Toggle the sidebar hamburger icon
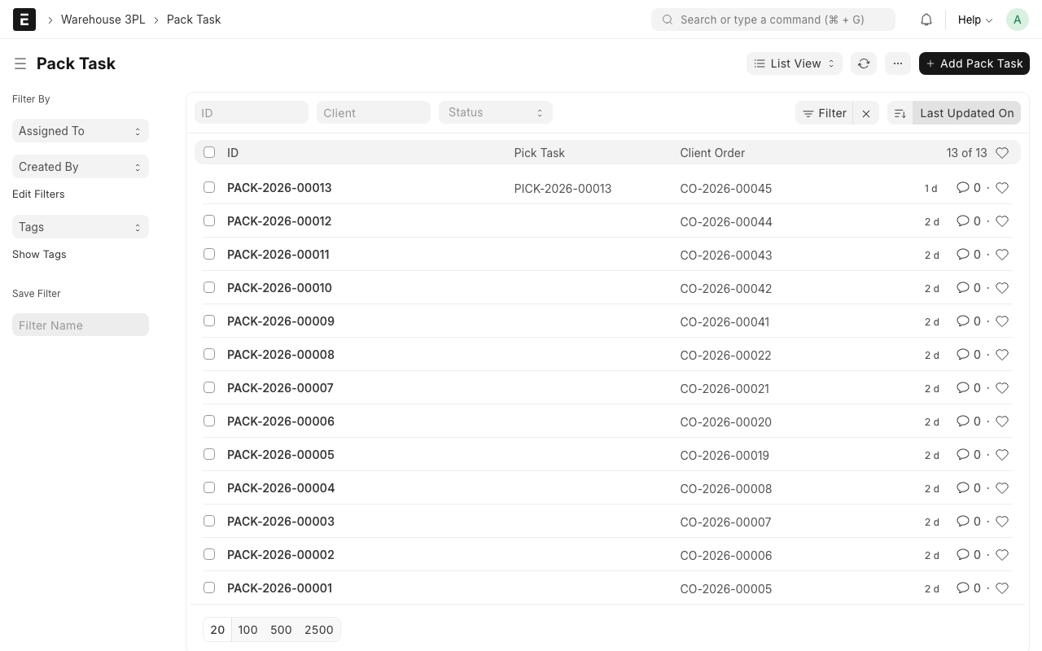 [20, 63]
